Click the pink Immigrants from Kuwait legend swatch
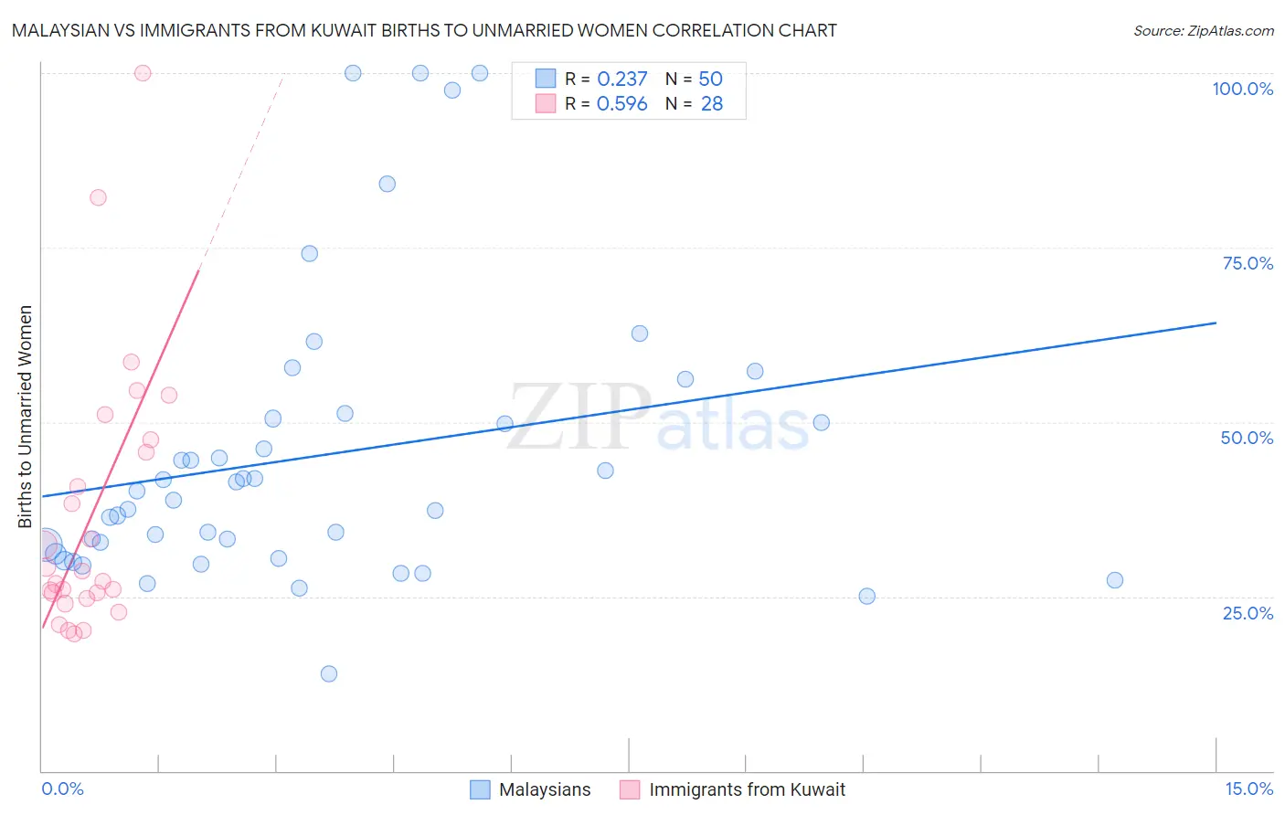Screen dimensions: 1285x815 [x=630, y=789]
